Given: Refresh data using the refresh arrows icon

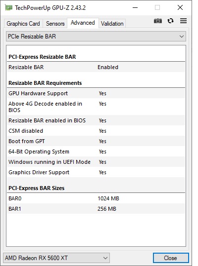Looking at the screenshot, I should [170, 21].
